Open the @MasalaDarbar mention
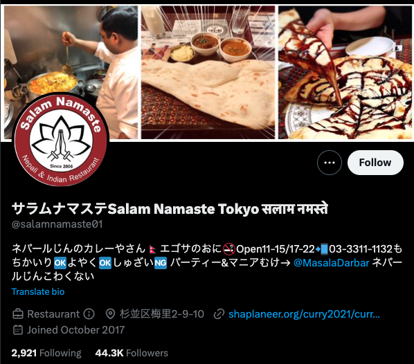This screenshot has height=364, width=414. pyautogui.click(x=332, y=263)
